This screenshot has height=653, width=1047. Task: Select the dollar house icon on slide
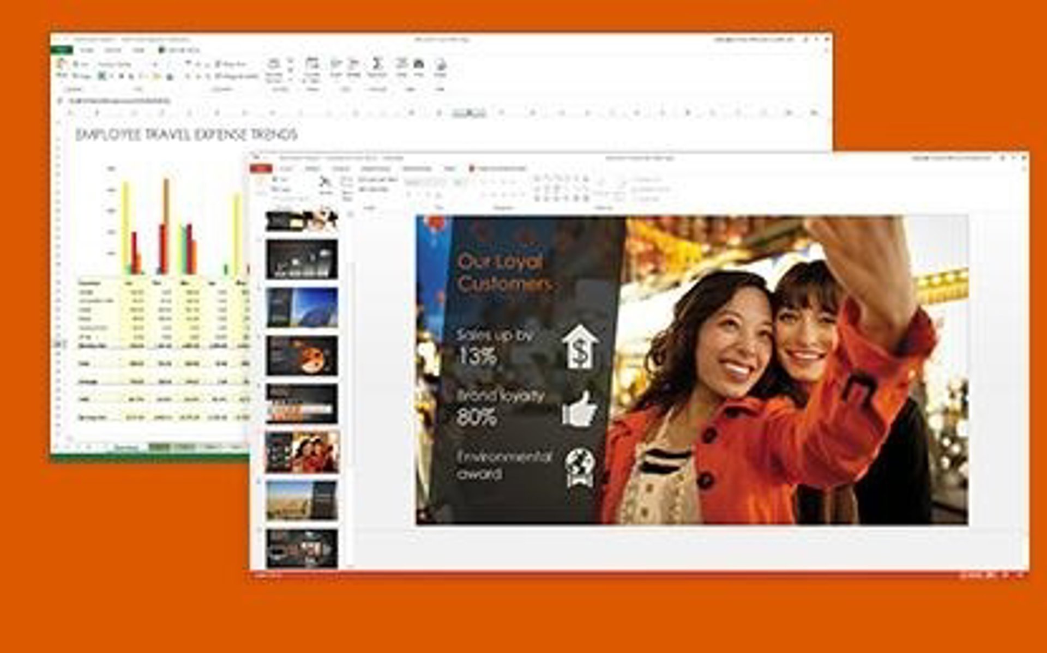(x=580, y=348)
